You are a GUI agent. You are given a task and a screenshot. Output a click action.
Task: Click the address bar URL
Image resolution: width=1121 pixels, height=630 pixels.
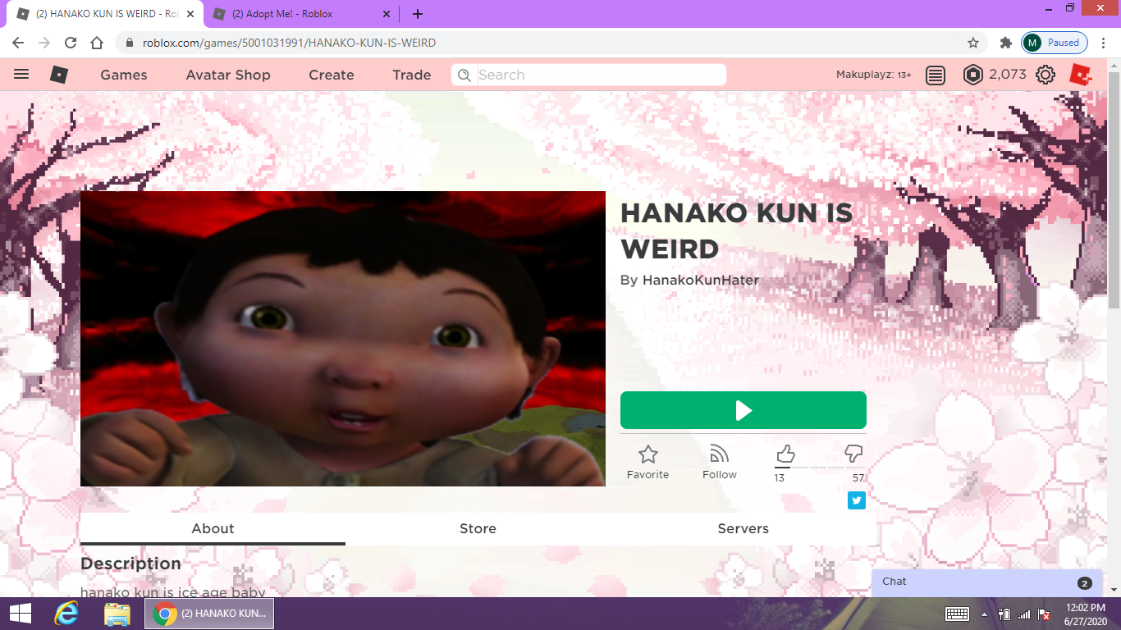(289, 43)
